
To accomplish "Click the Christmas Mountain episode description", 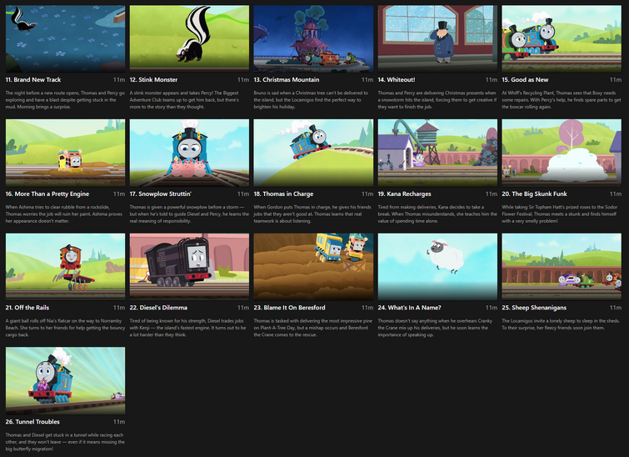I will pos(311,100).
